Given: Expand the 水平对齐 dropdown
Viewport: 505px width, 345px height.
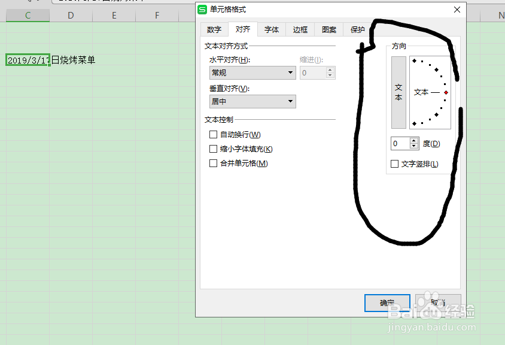Looking at the screenshot, I should pos(252,73).
